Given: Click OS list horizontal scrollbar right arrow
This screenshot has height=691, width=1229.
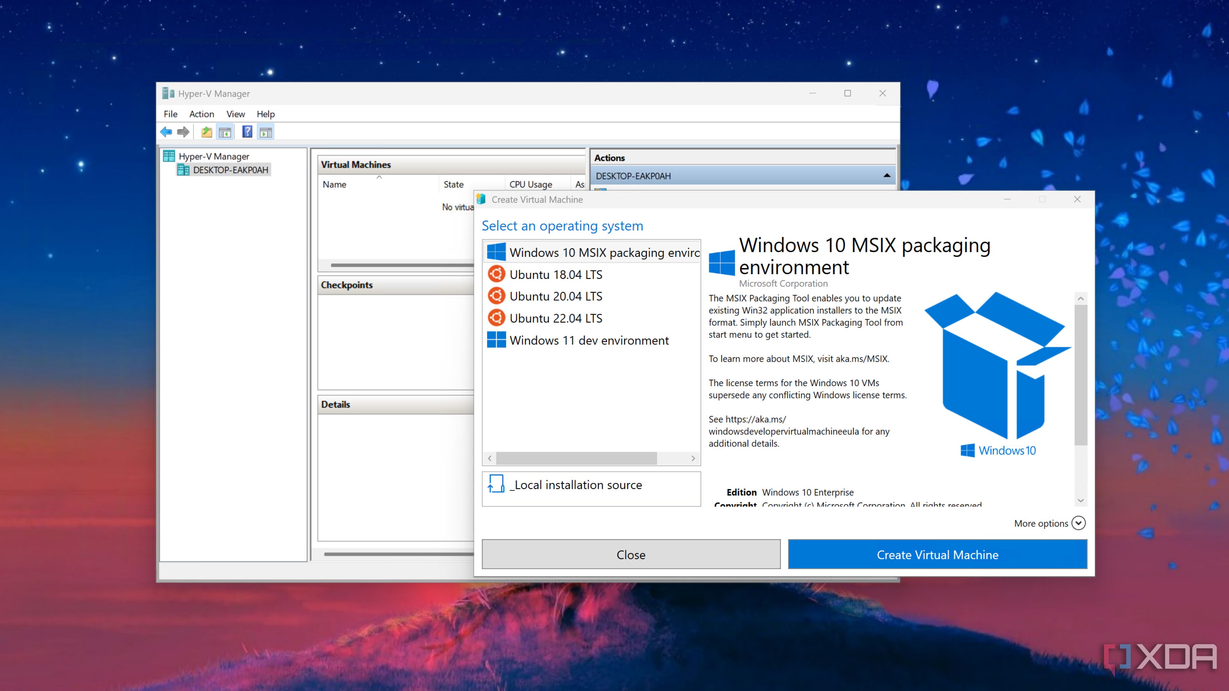Looking at the screenshot, I should [693, 458].
